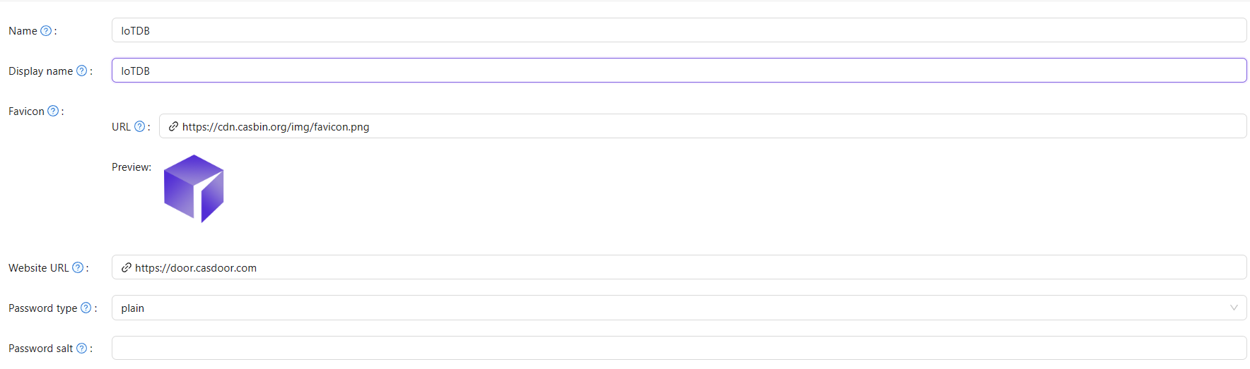Screen dimensions: 1250x369
Task: Click the Website URL help icon
Action: [78, 268]
